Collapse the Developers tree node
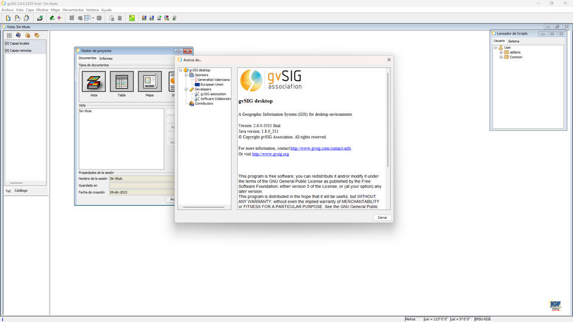Viewport: 573px width, 322px height. [186, 89]
